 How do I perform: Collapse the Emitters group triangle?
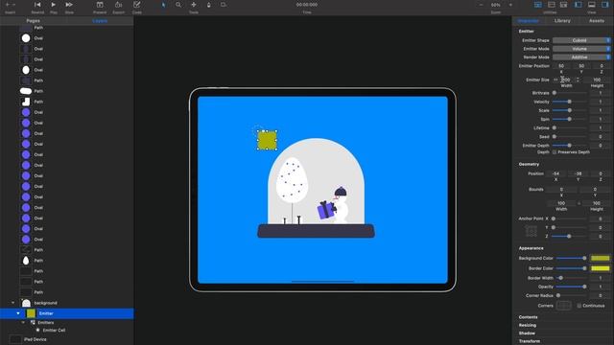click(x=23, y=323)
